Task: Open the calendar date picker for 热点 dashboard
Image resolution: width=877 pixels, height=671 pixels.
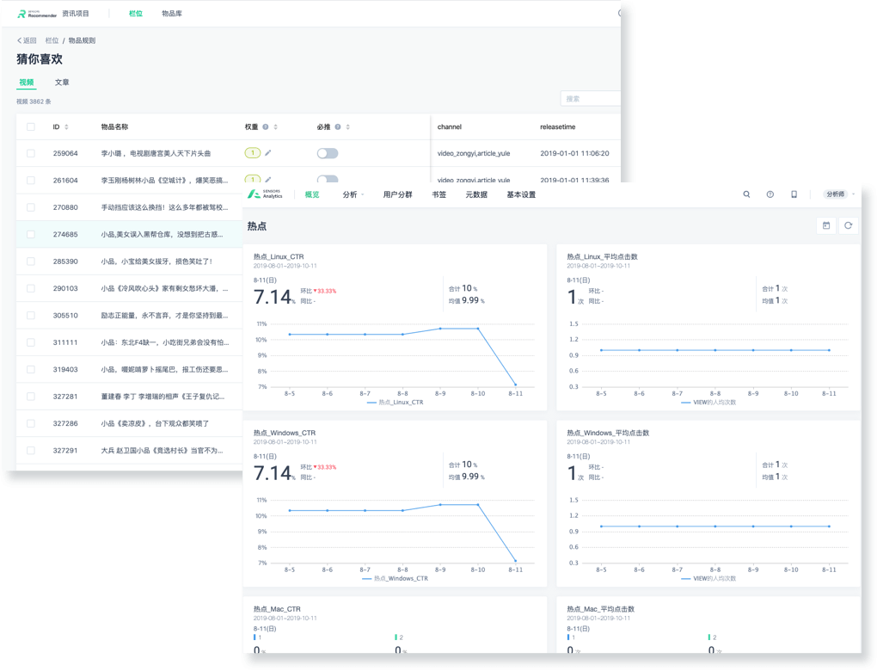Action: pos(826,225)
